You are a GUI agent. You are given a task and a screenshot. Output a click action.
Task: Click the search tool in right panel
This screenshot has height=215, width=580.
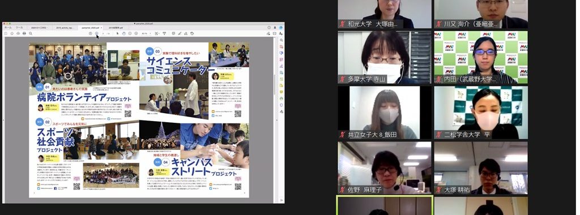click(x=282, y=40)
